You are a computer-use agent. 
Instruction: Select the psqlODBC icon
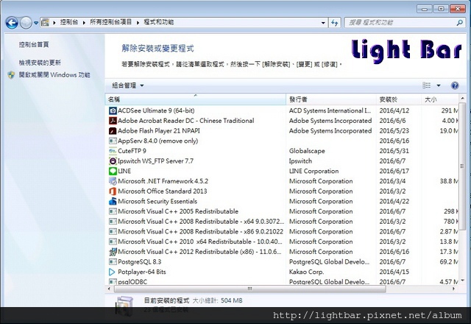pyautogui.click(x=113, y=281)
